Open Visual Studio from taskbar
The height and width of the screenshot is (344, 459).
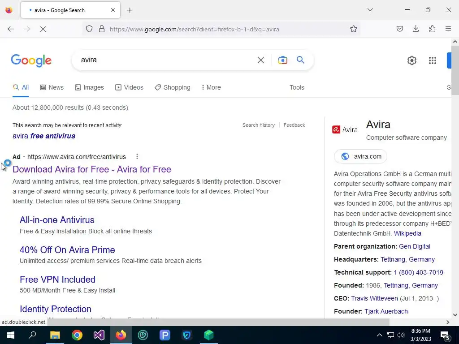coord(99,335)
